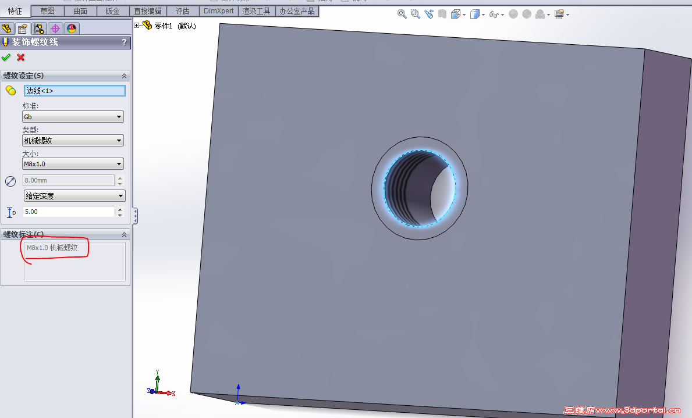Click the View Orientation cube icon
Screen dimensions: 692x418
tap(456, 14)
